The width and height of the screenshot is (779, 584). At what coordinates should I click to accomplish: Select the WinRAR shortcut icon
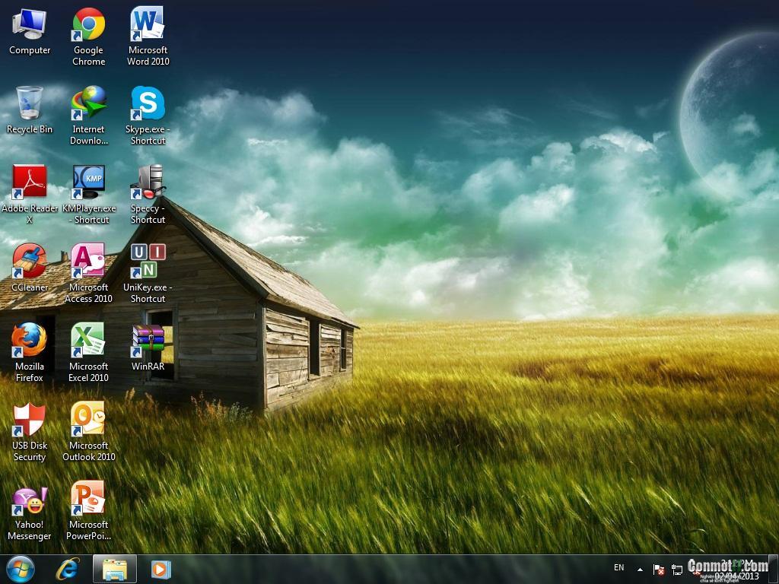click(x=148, y=347)
